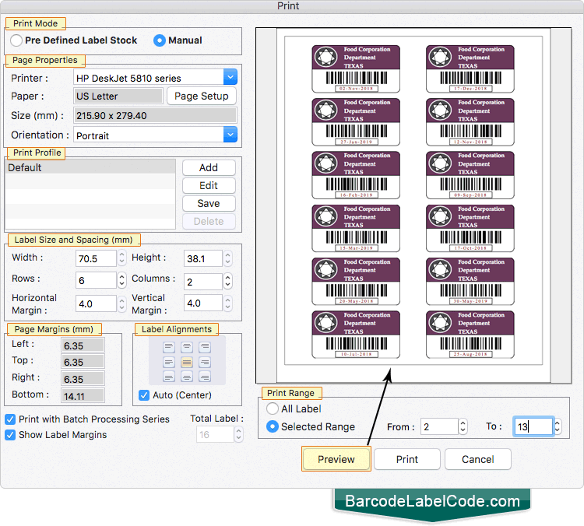Click the Top page margin field
The height and width of the screenshot is (526, 584).
(x=83, y=362)
